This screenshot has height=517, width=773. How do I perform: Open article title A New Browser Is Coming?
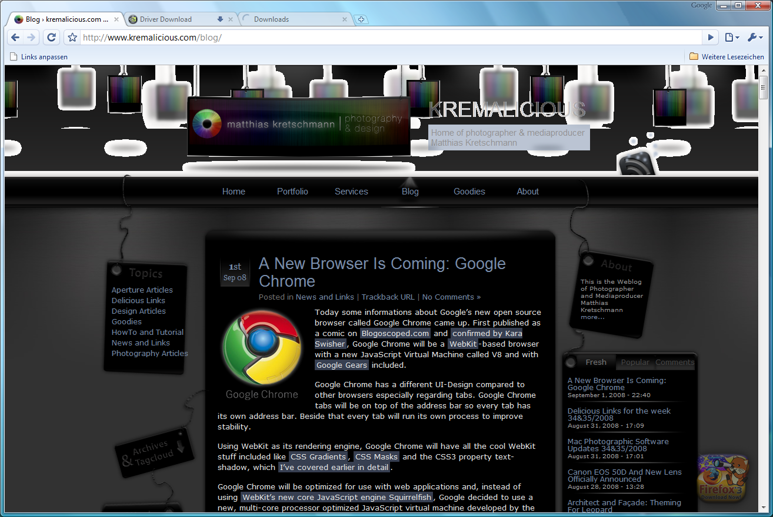(x=382, y=272)
